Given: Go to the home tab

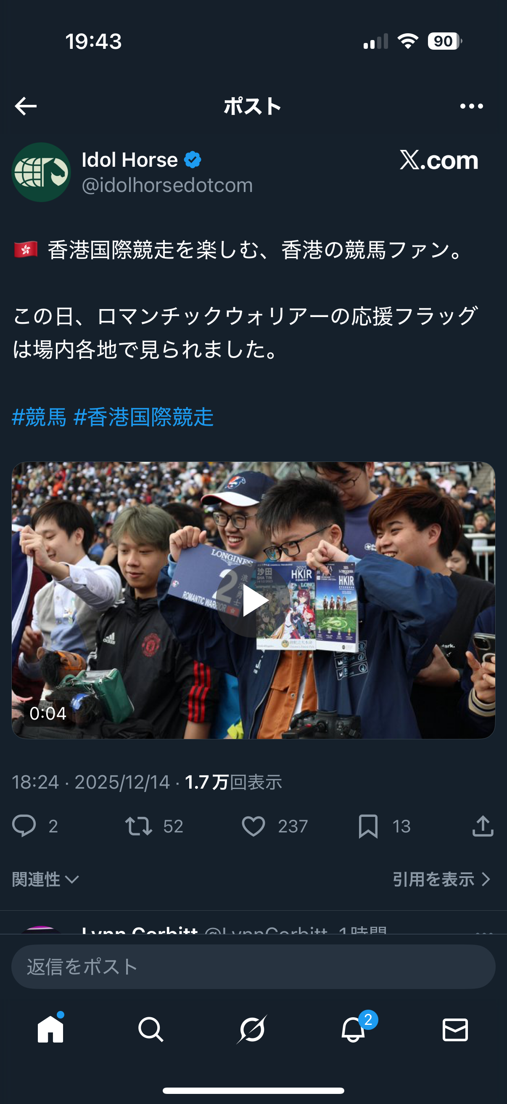Looking at the screenshot, I should tap(50, 1029).
